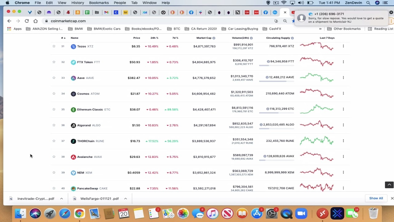This screenshot has width=394, height=222.
Task: Sort table by Market Cap header
Action: pos(204,38)
